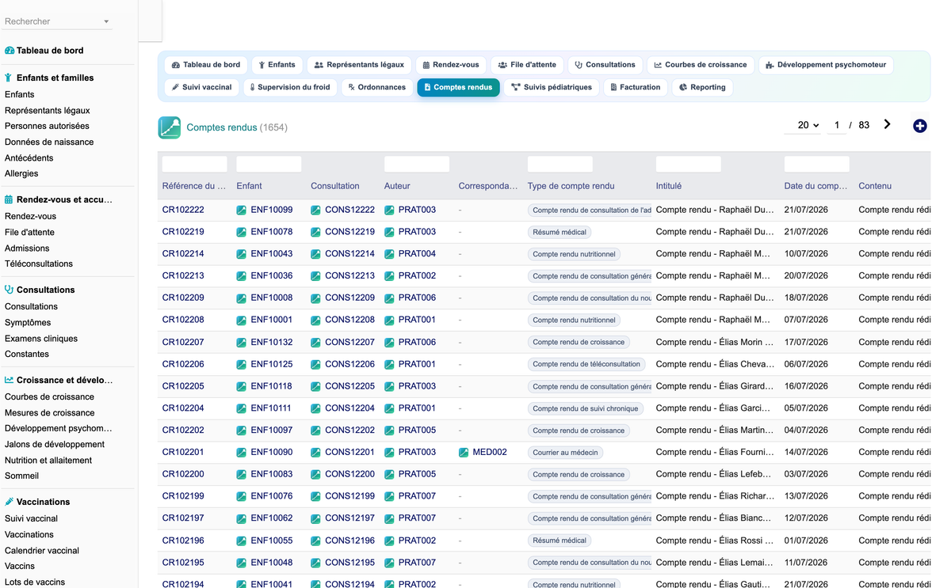Click the Courrier au médecin tag
951x588 pixels.
click(566, 453)
